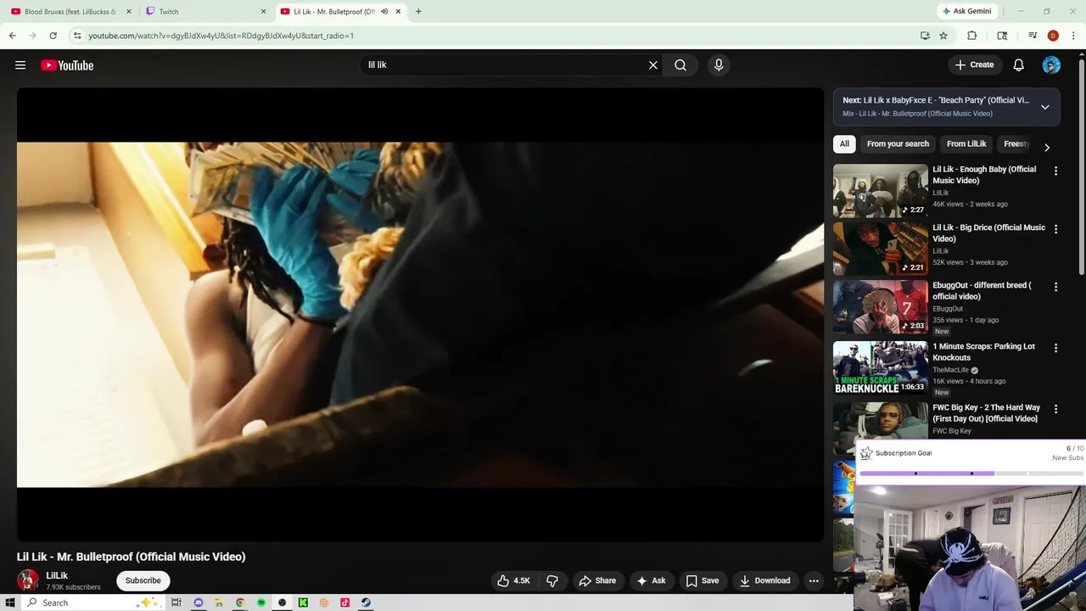This screenshot has height=611, width=1086.
Task: Open FWC Big Key video title
Action: tap(986, 413)
